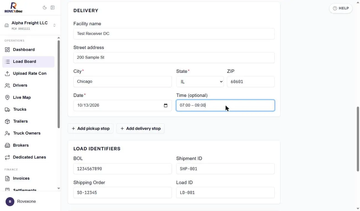Open the Help button
This screenshot has height=211, width=360.
click(341, 8)
